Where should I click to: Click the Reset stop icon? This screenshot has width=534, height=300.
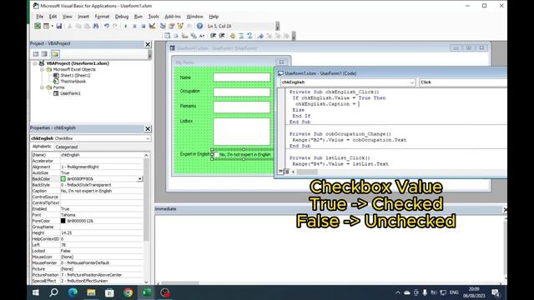[x=143, y=26]
